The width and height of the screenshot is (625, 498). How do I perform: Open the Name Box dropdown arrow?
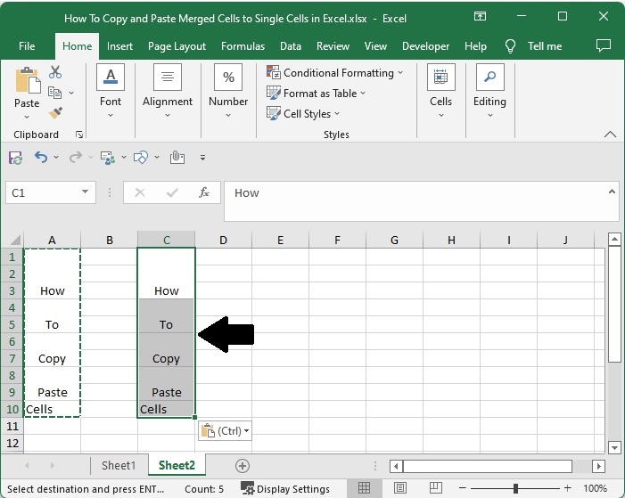point(86,192)
